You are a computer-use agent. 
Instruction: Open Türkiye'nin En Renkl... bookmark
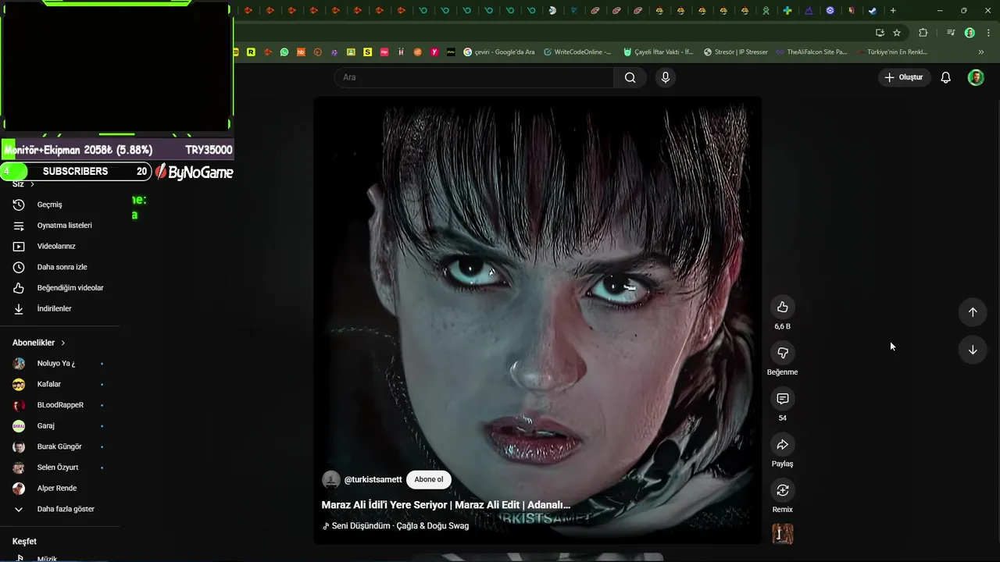pyautogui.click(x=891, y=52)
